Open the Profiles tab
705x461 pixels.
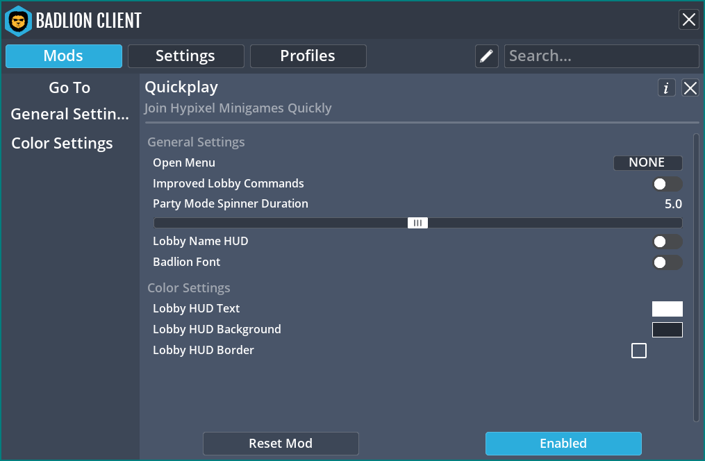click(308, 56)
